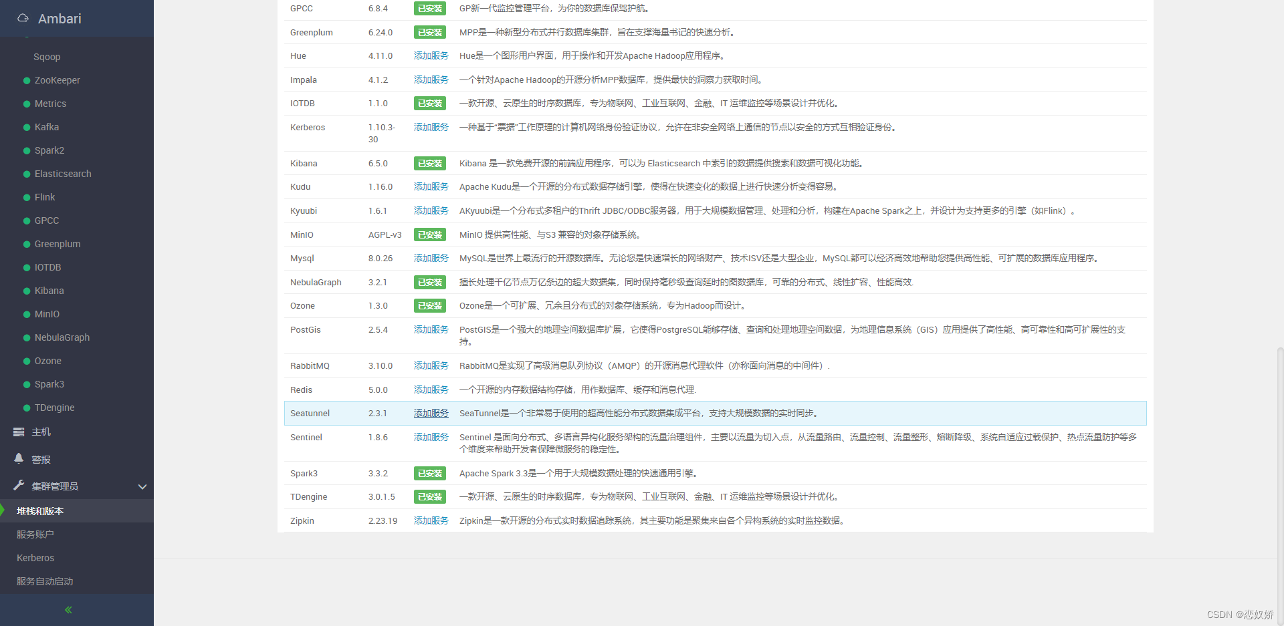The image size is (1284, 626).
Task: Open Kafka service in sidebar
Action: pos(47,127)
